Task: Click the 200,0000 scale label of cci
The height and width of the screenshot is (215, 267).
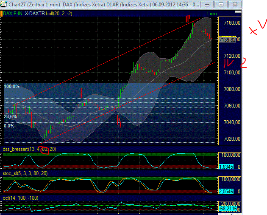Action: pos(231,204)
